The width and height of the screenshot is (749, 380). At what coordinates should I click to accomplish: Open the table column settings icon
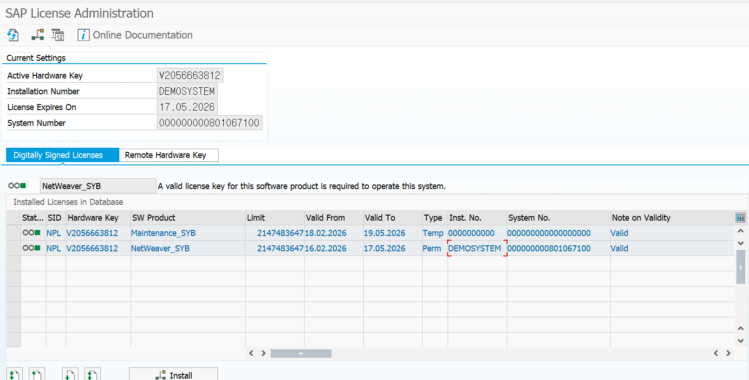tap(741, 217)
